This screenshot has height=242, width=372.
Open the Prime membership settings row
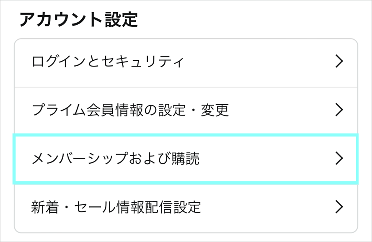[126, 110]
